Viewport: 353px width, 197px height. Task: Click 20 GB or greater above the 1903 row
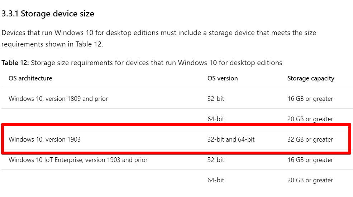click(x=310, y=119)
